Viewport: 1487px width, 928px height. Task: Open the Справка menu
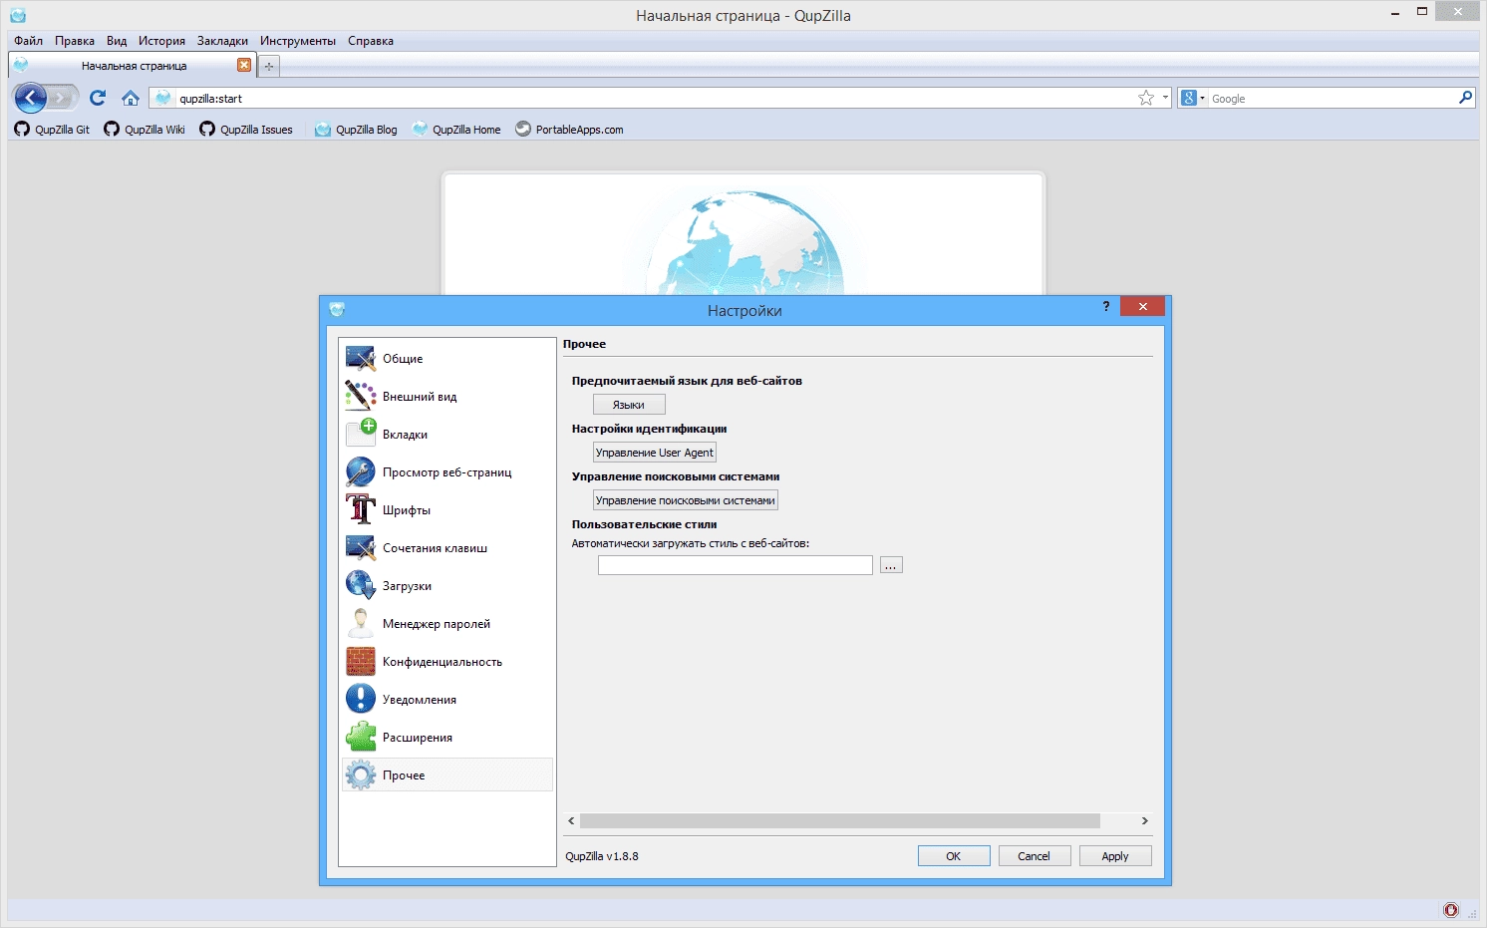pos(371,41)
